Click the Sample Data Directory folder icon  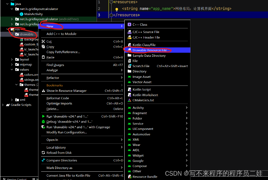pyautogui.click(x=129, y=55)
